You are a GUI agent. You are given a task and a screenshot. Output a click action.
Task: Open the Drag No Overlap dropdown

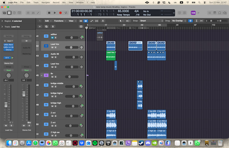click(179, 21)
